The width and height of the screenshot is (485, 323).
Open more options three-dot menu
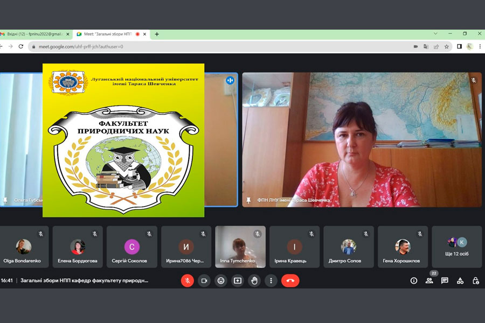click(271, 280)
